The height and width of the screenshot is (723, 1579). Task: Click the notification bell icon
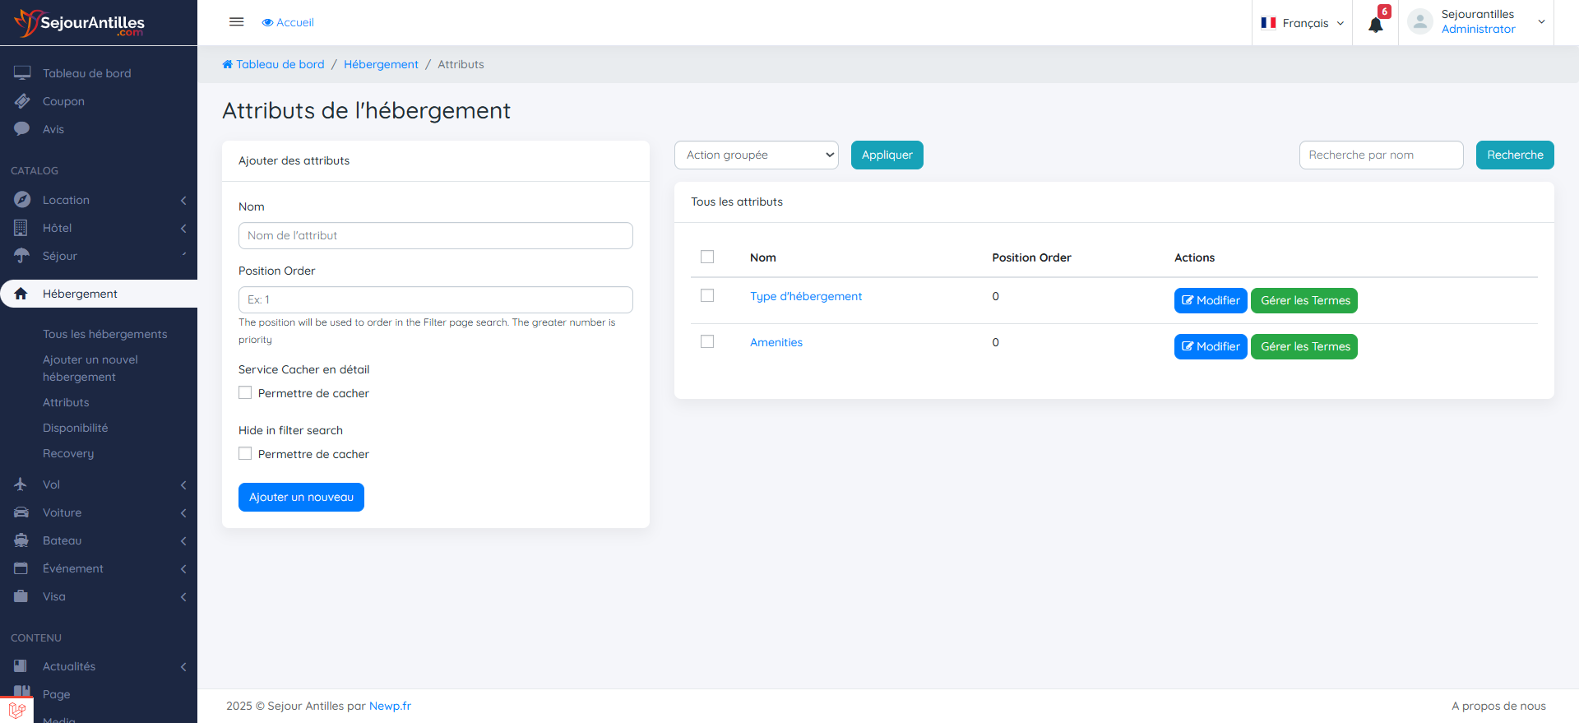(x=1375, y=24)
